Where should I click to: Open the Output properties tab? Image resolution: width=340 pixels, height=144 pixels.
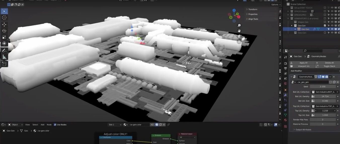tap(285, 68)
